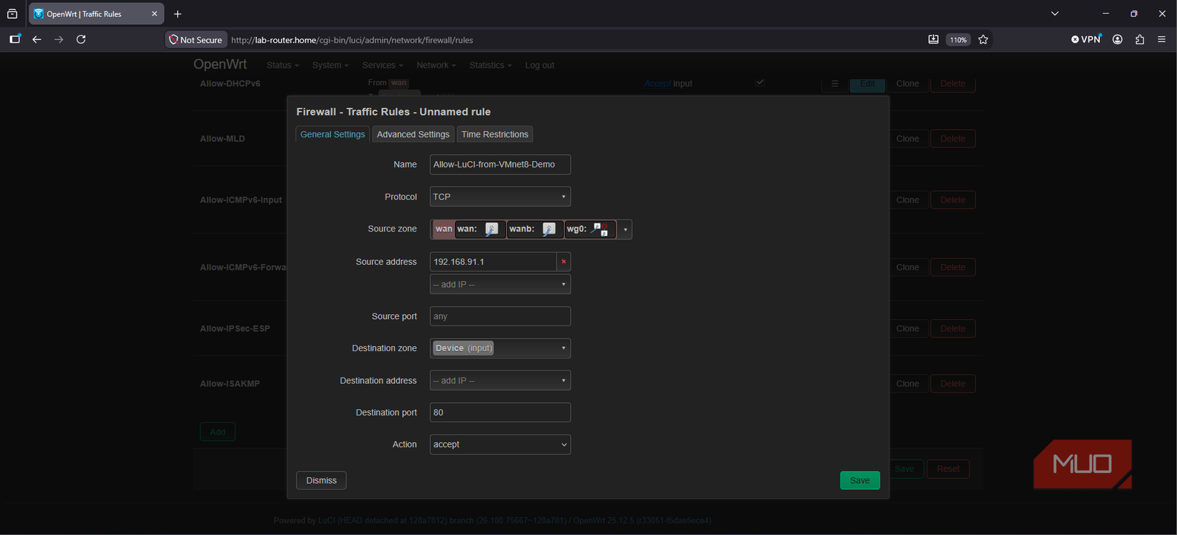Expand the Status navigation menu
The image size is (1177, 535).
[282, 65]
